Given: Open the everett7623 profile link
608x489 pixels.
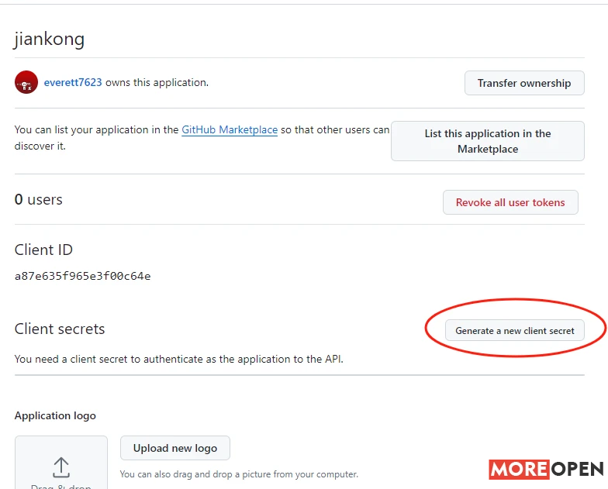Looking at the screenshot, I should (73, 82).
